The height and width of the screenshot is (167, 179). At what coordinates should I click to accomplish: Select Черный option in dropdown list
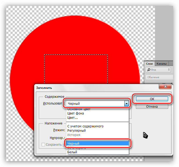98,143
